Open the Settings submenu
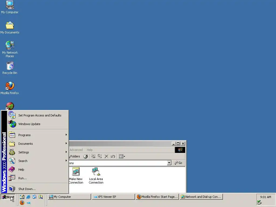The image size is (276, 207). (x=37, y=152)
